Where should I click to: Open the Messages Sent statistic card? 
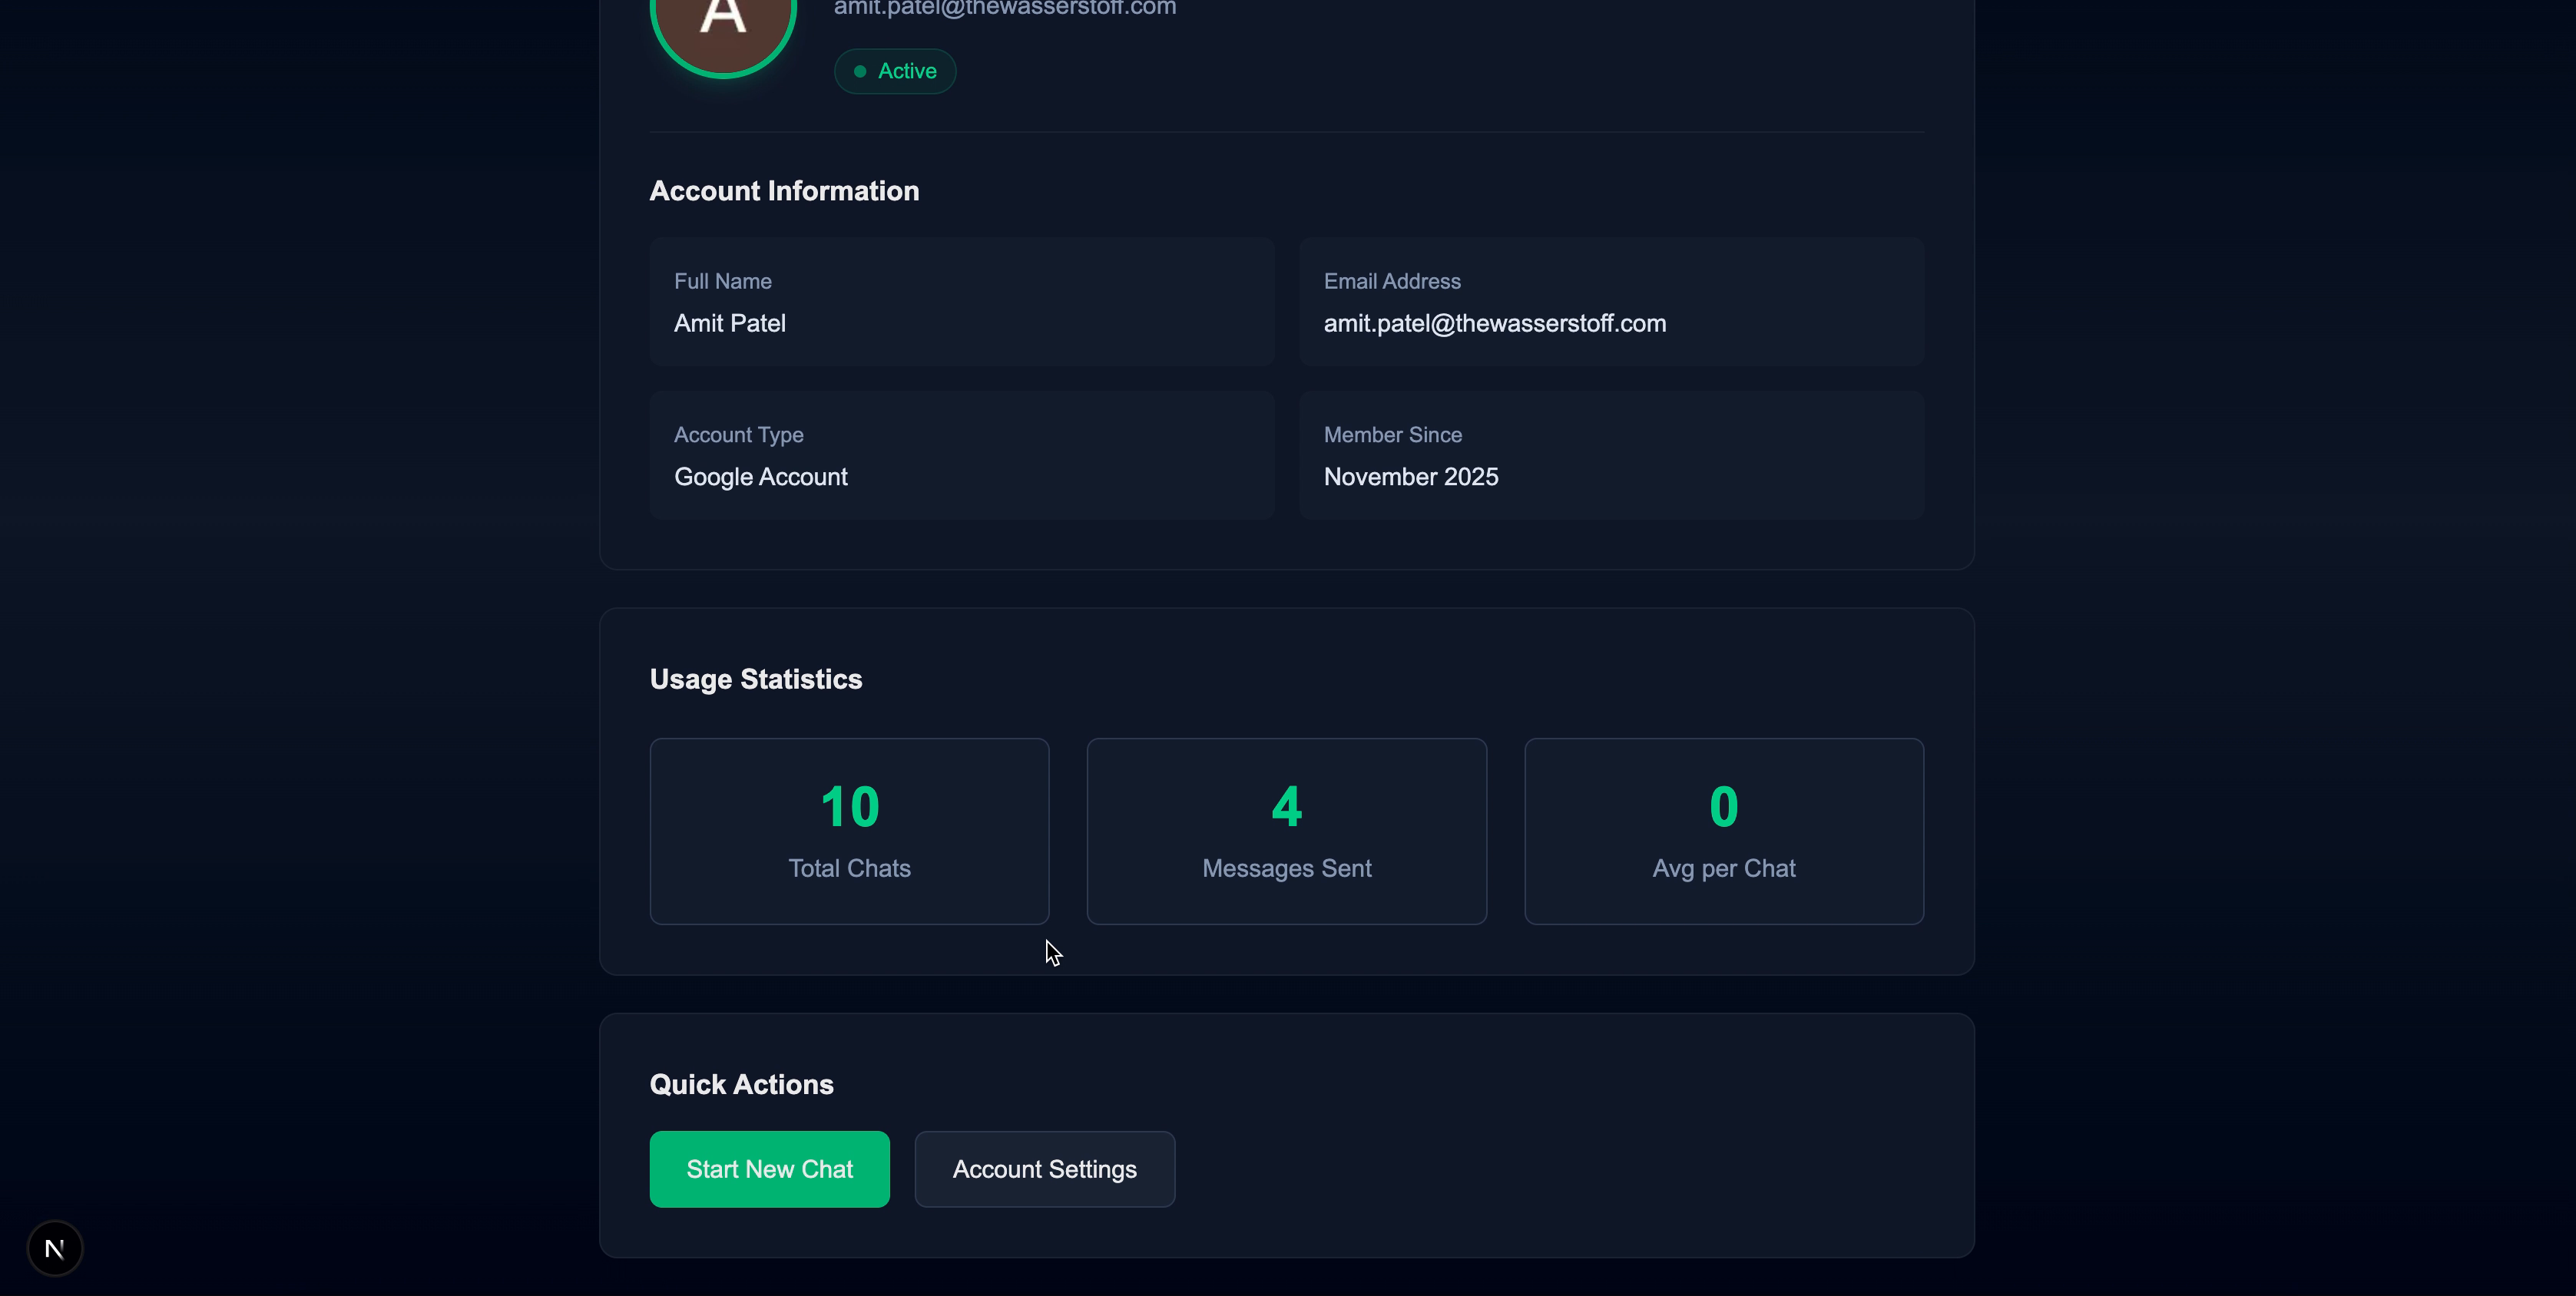1286,830
